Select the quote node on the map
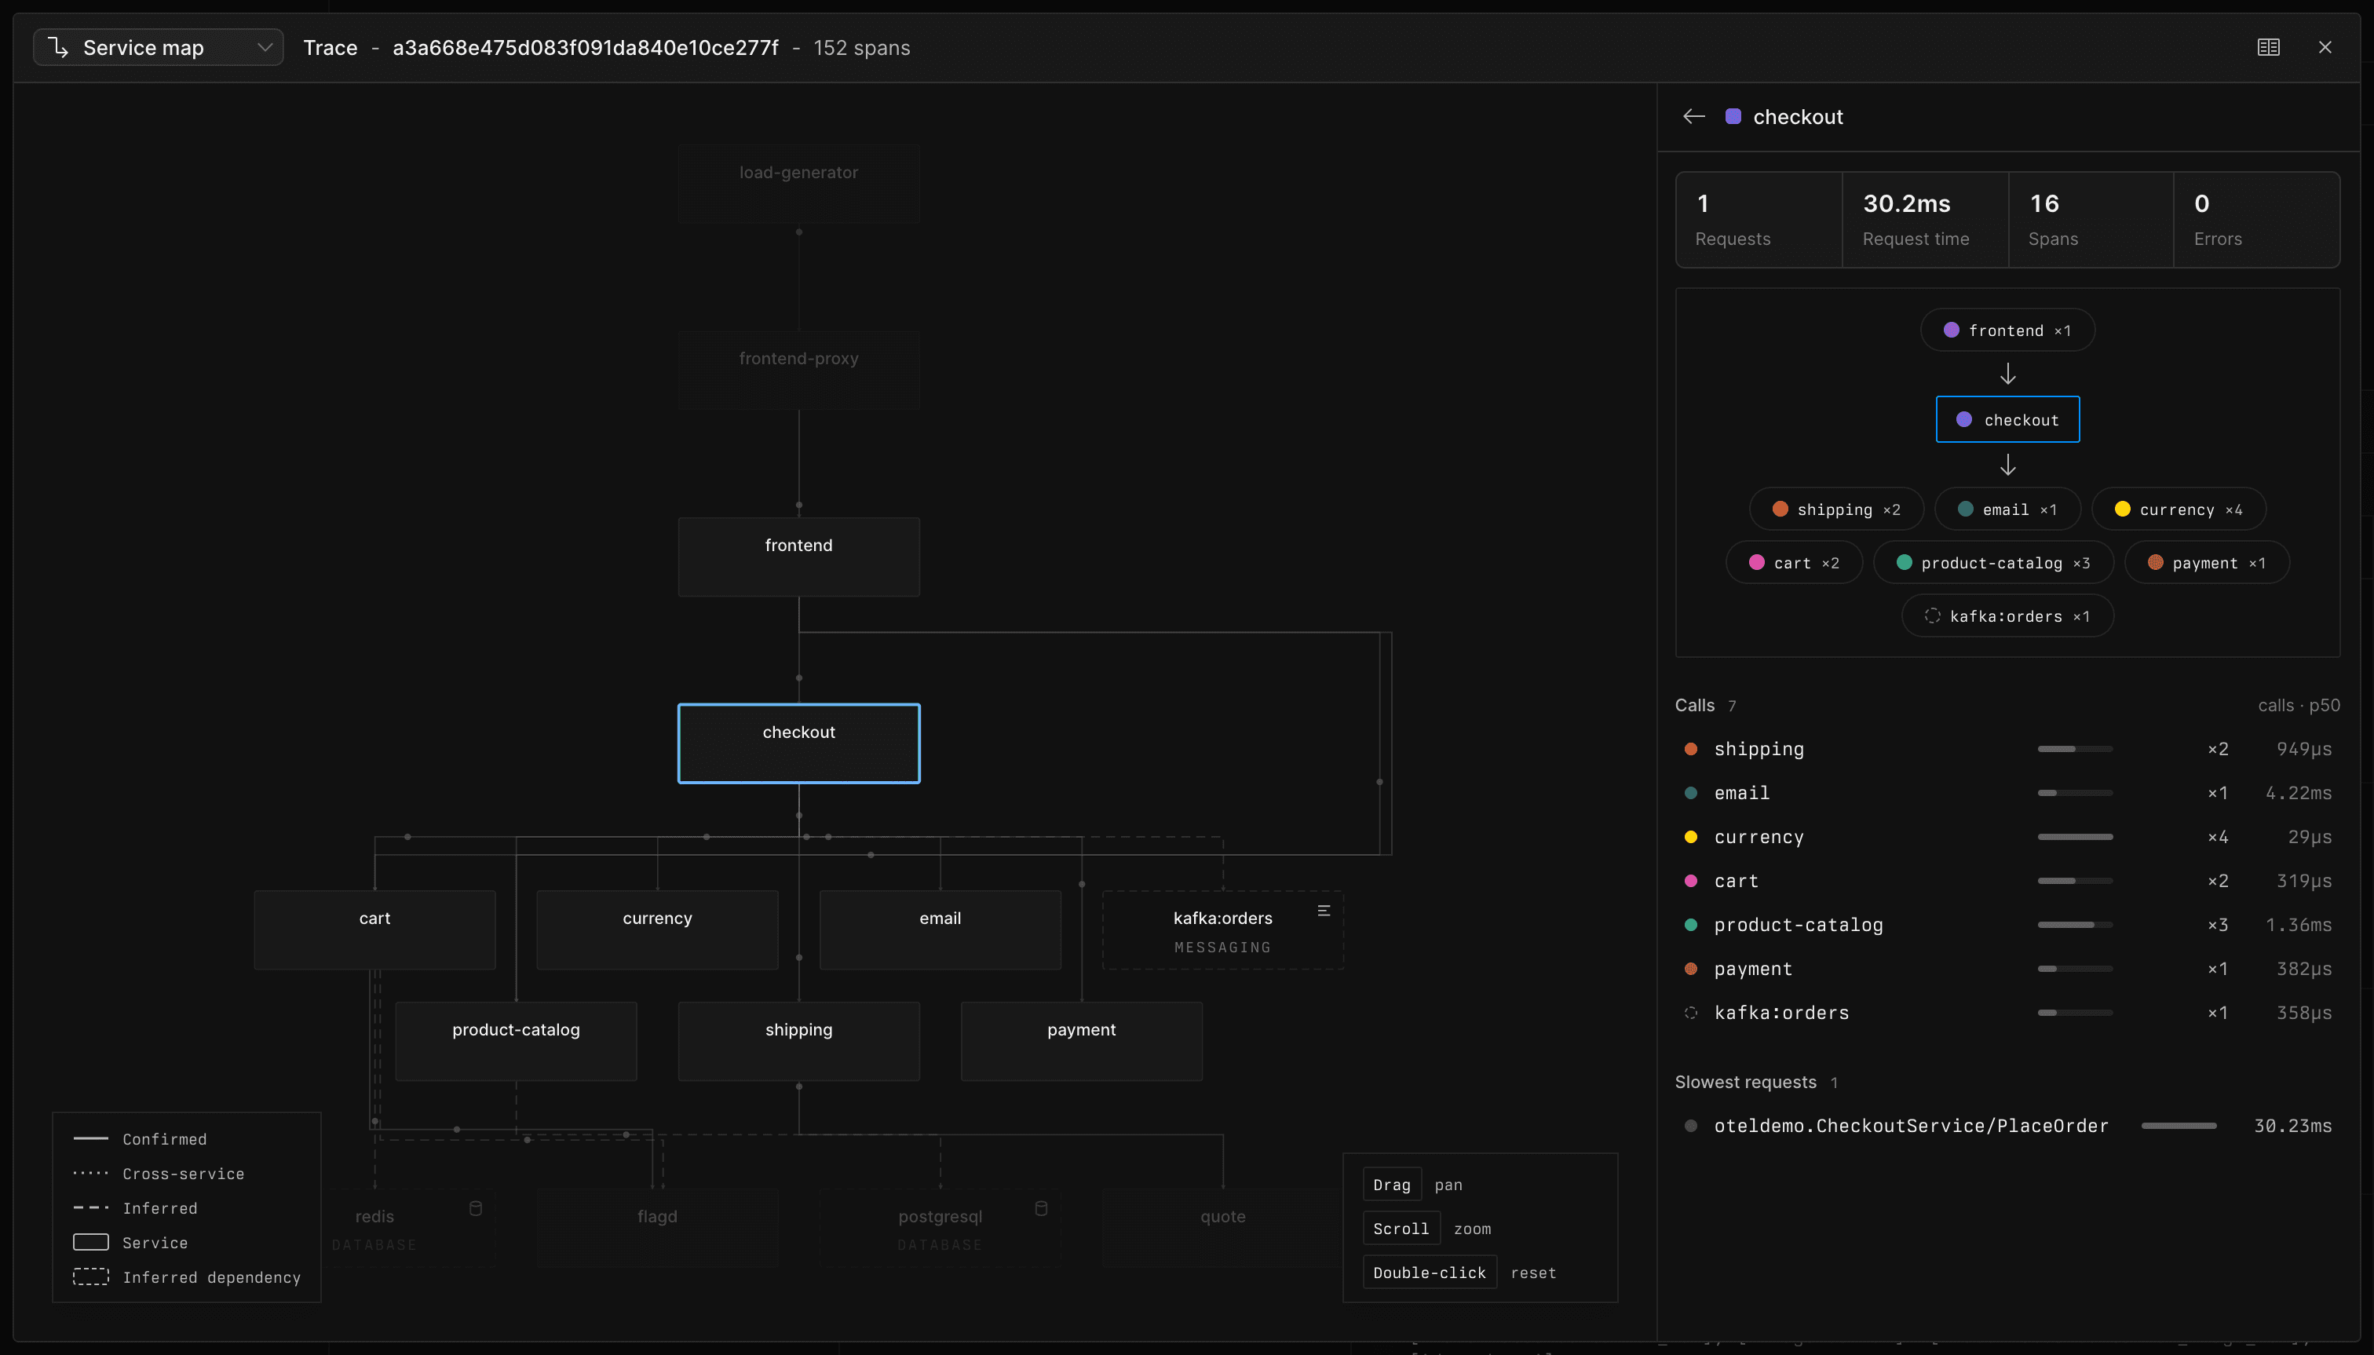This screenshot has height=1355, width=2374. (1223, 1228)
